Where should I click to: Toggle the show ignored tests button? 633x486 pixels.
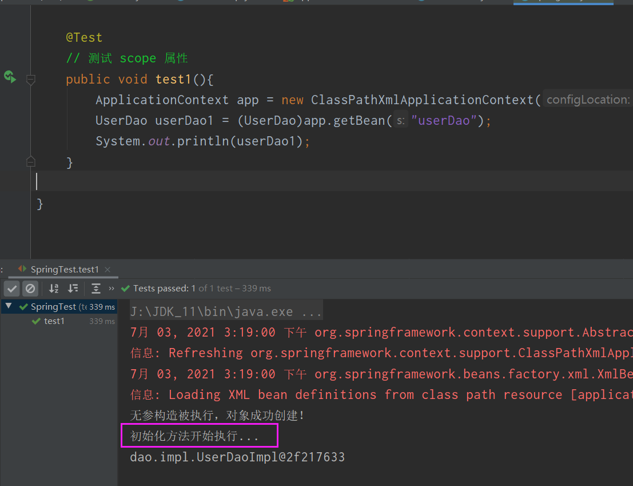click(30, 289)
